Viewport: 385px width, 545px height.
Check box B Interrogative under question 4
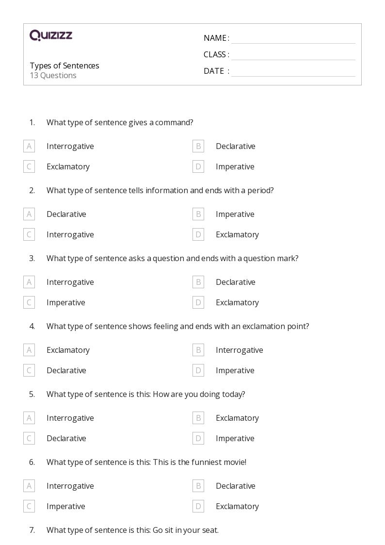[198, 350]
